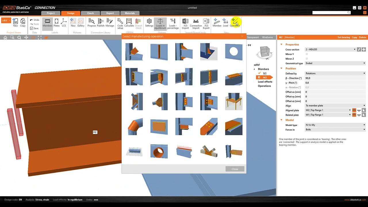Open Related plate dropdown
The height and width of the screenshot is (207, 368).
[328, 115]
